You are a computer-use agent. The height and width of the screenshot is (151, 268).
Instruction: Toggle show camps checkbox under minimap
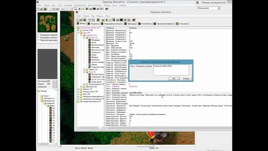click(x=39, y=37)
